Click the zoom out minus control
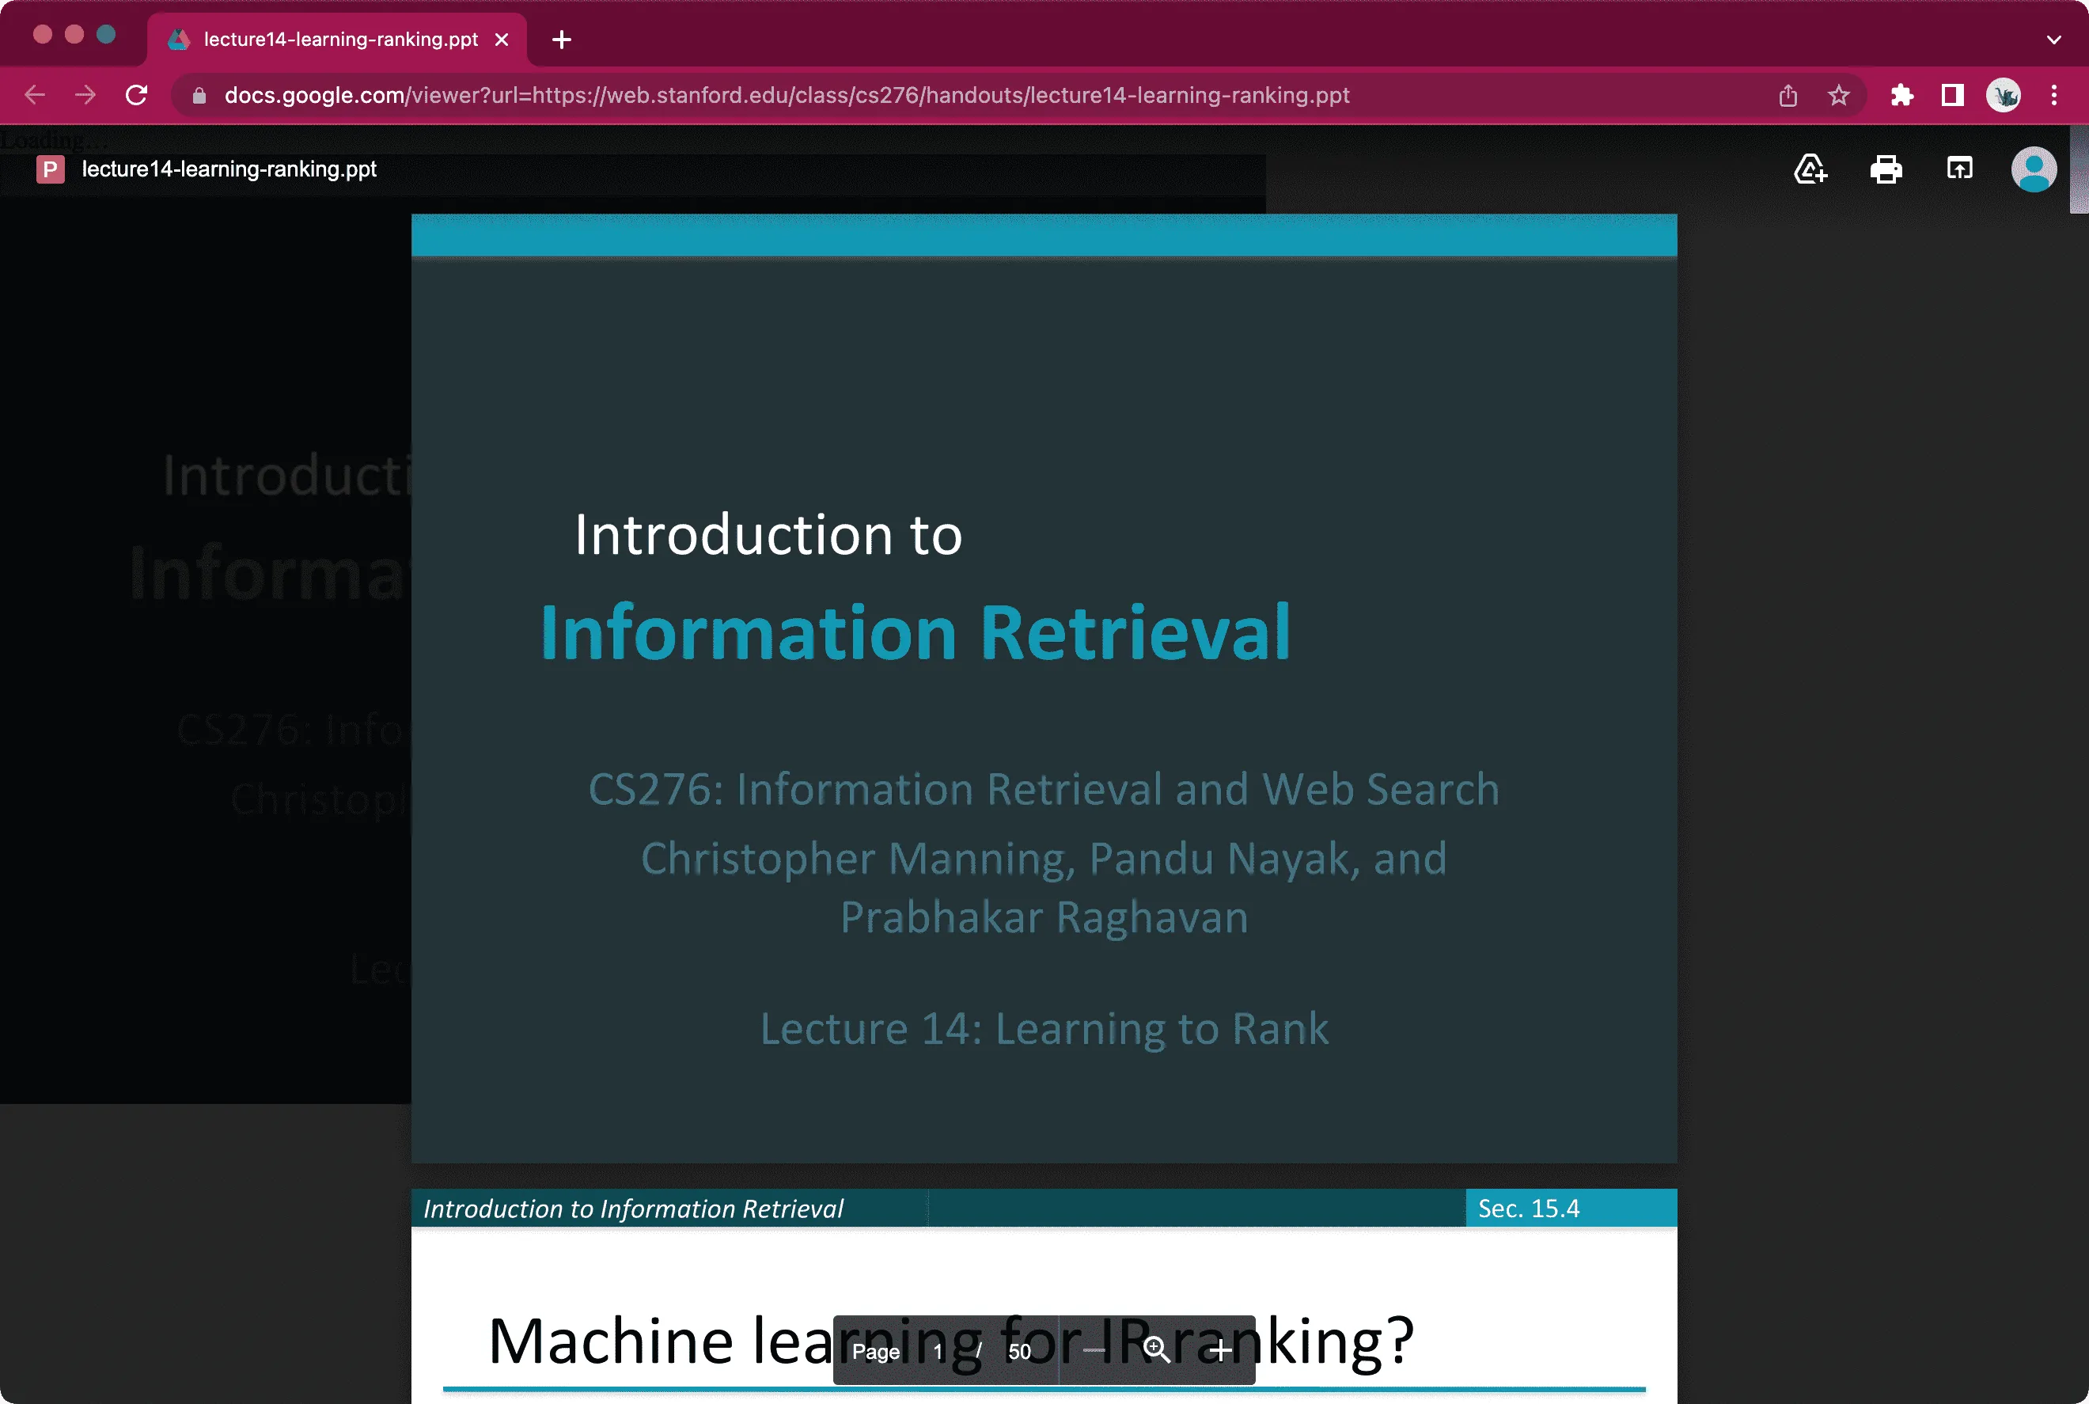The height and width of the screenshot is (1404, 2089). point(1094,1350)
